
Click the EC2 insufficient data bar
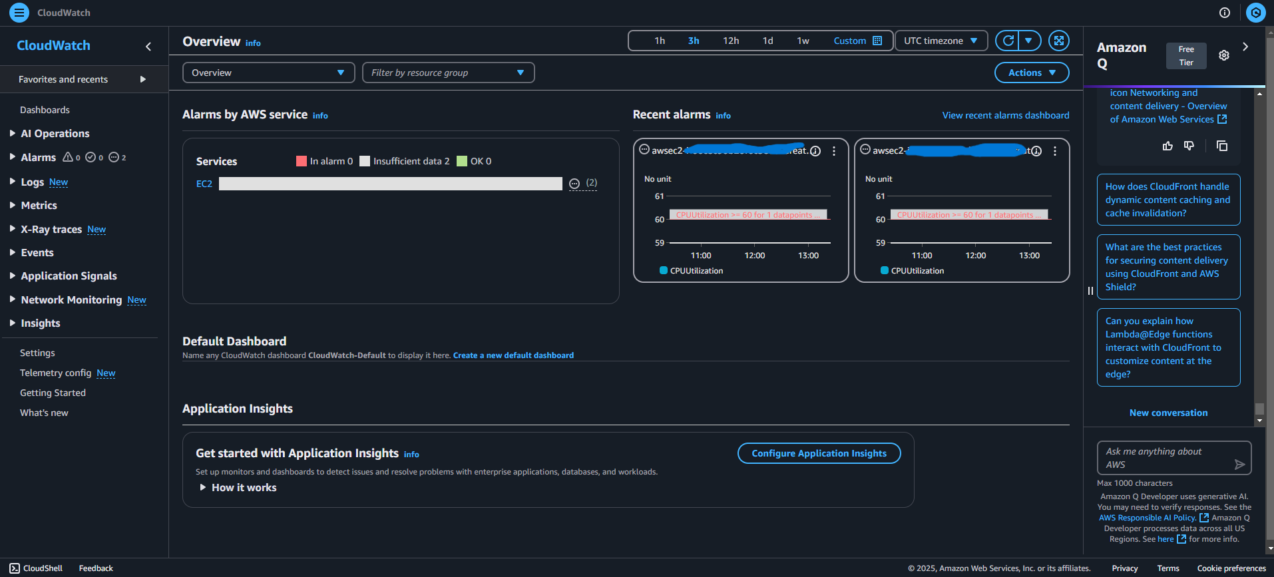(x=391, y=184)
